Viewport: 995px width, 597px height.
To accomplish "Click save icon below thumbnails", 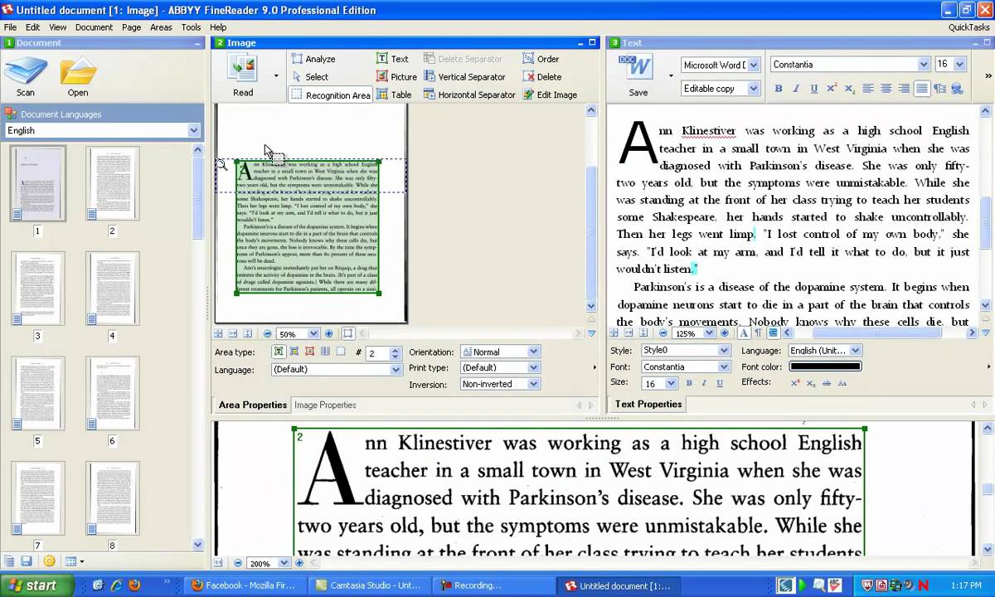I will coord(27,561).
